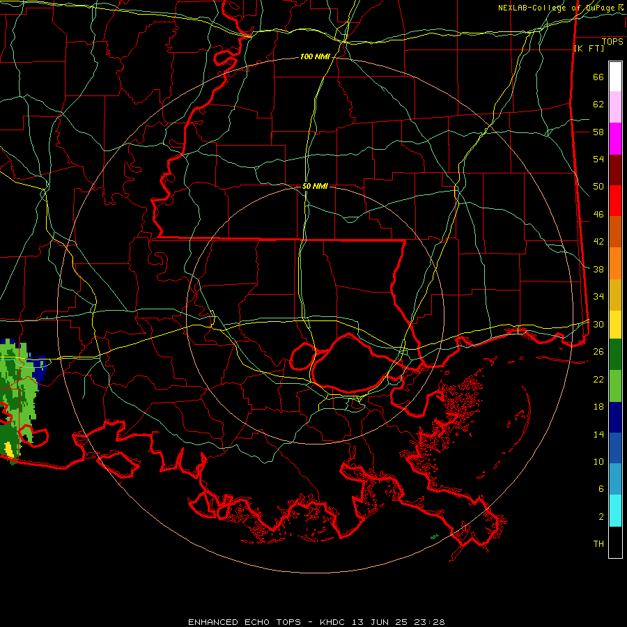Choose the bright yellow legend swatch
627x627 pixels.
(615, 325)
